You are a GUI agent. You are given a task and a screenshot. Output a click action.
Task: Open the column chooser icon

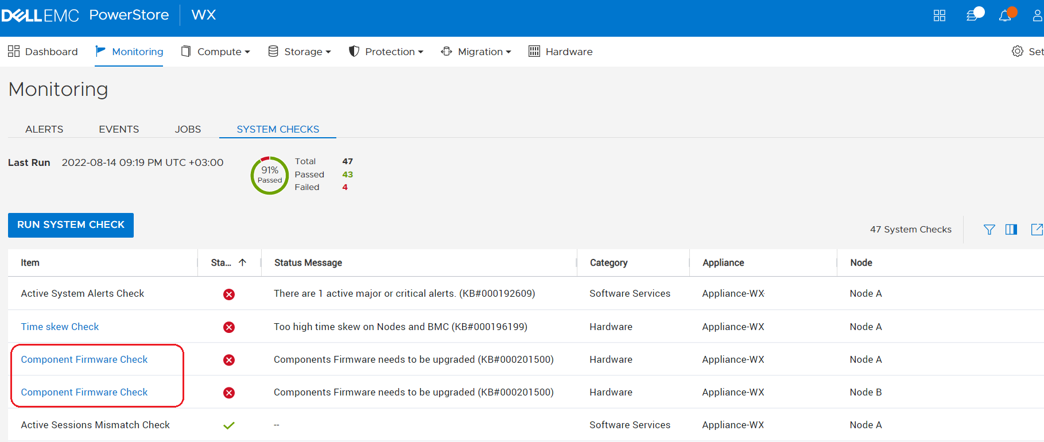[x=1011, y=230]
